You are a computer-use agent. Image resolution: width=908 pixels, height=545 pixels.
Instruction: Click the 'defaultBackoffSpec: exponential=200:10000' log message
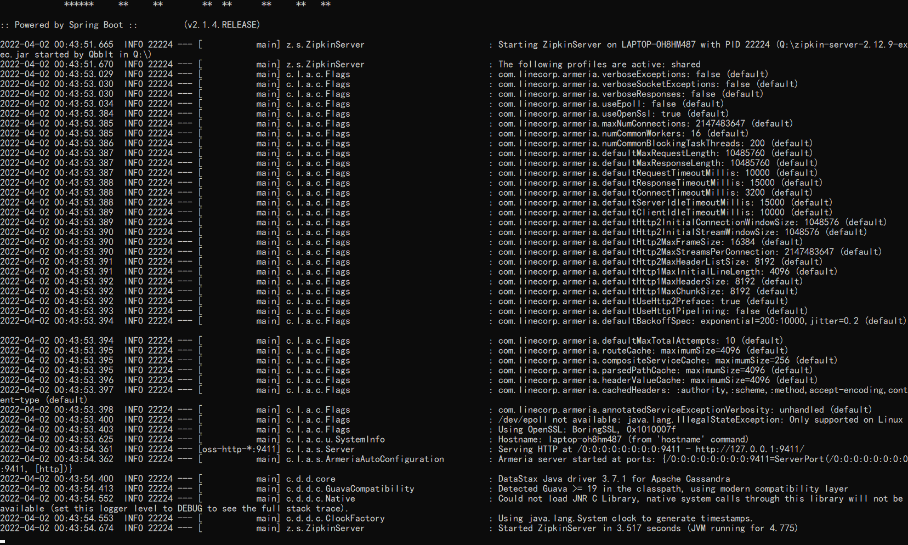[702, 321]
